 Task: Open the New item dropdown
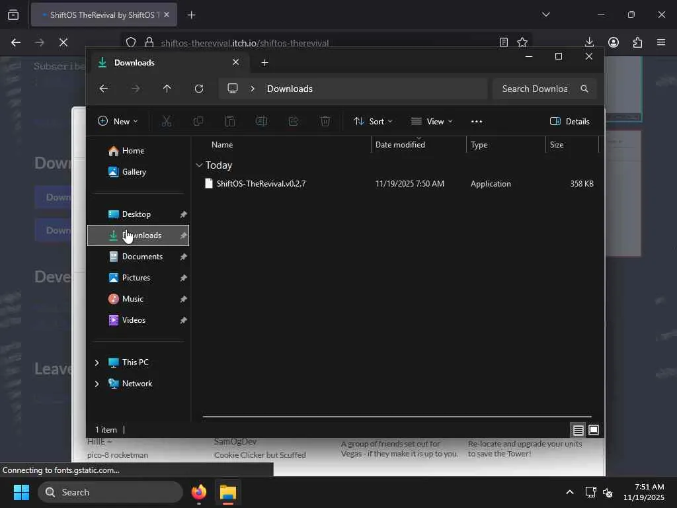point(118,122)
